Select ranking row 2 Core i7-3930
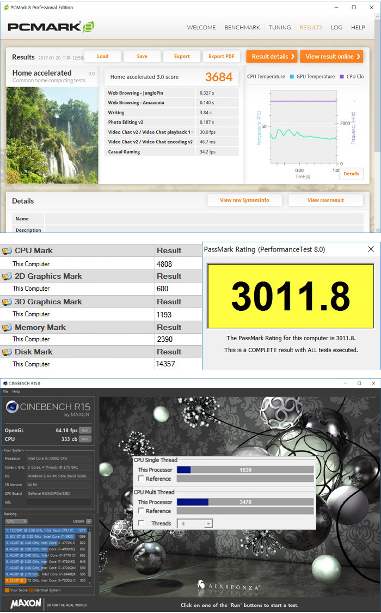The image size is (381, 613). pos(46,537)
